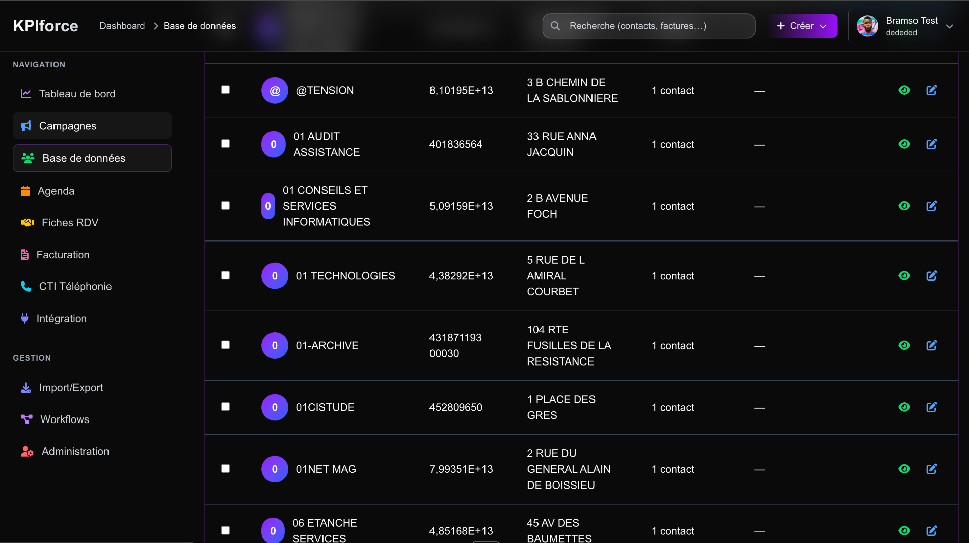969x543 pixels.
Task: Open the Tableau de bord chart icon
Action: pos(26,94)
